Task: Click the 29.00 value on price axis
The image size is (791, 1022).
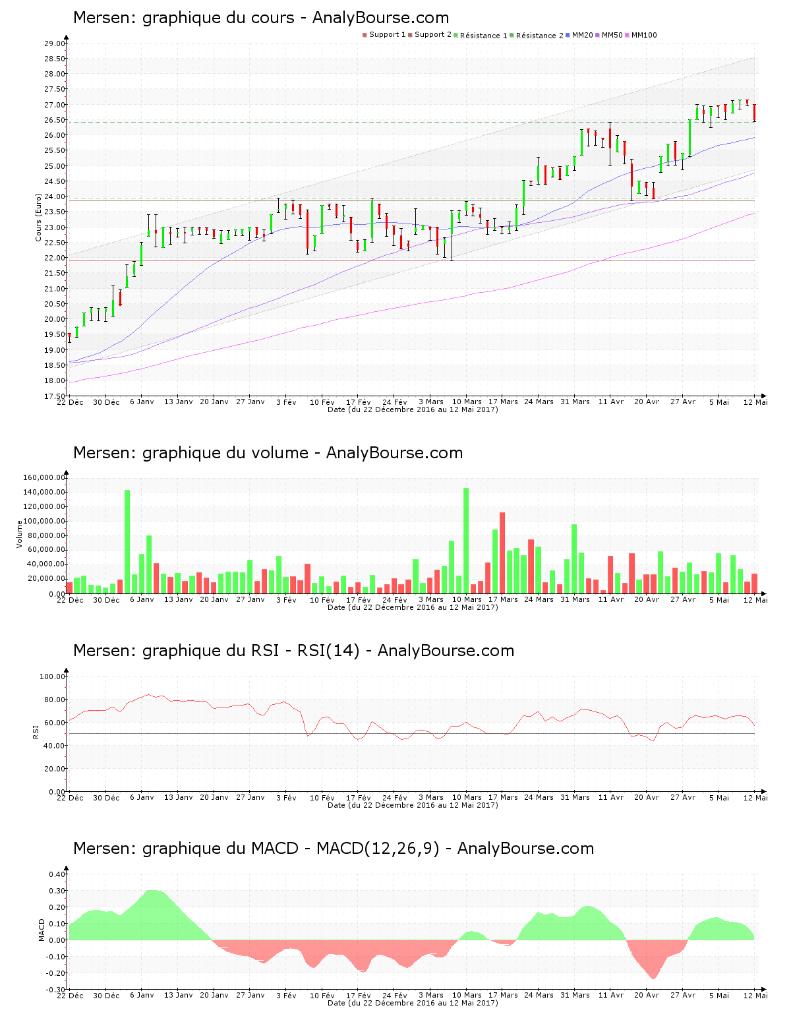Action: 55,44
